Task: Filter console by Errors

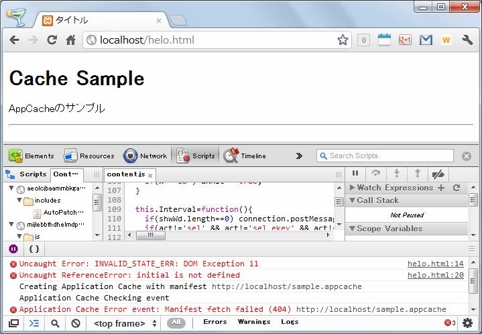Action: [x=215, y=323]
